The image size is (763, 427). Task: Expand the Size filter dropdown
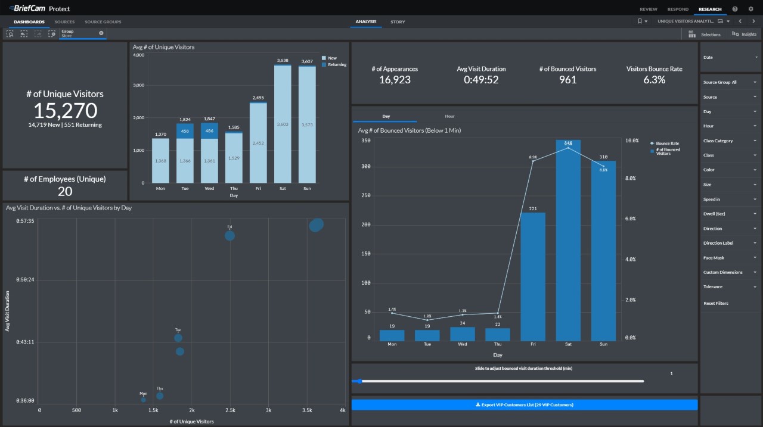[729, 185]
